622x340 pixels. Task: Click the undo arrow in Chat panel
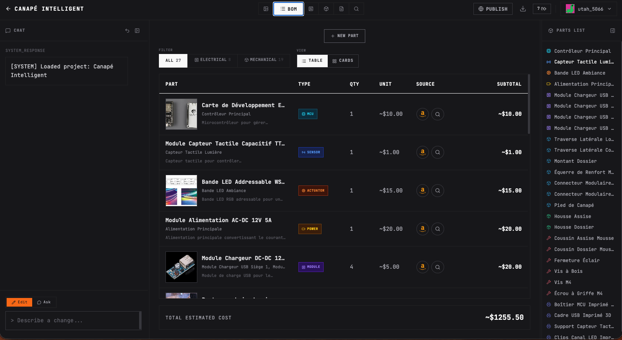click(127, 30)
